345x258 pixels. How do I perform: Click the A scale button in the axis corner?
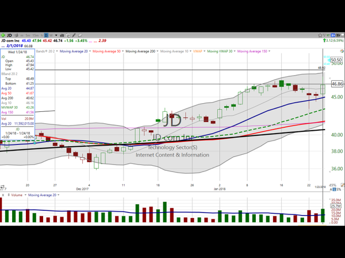click(331, 189)
